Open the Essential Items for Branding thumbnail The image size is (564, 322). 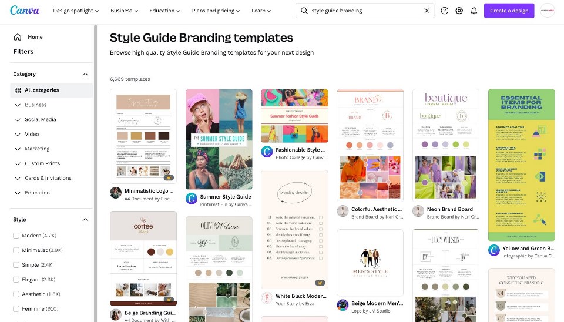pyautogui.click(x=522, y=165)
